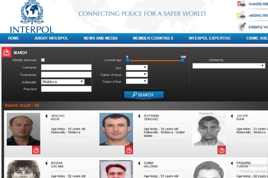The width and height of the screenshot is (268, 178).
Task: Open the Wanted Persons icon link
Action: pos(241,4)
